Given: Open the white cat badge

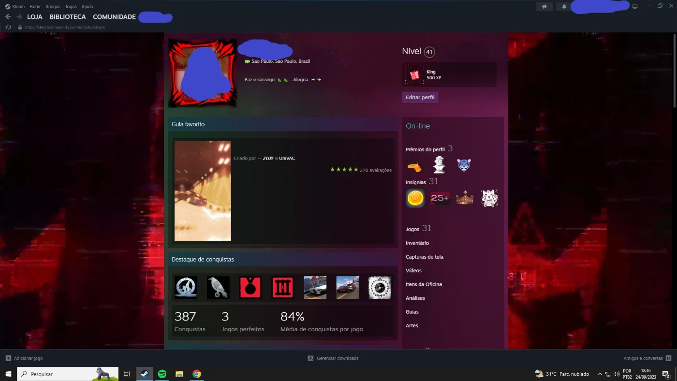Looking at the screenshot, I should coord(489,198).
